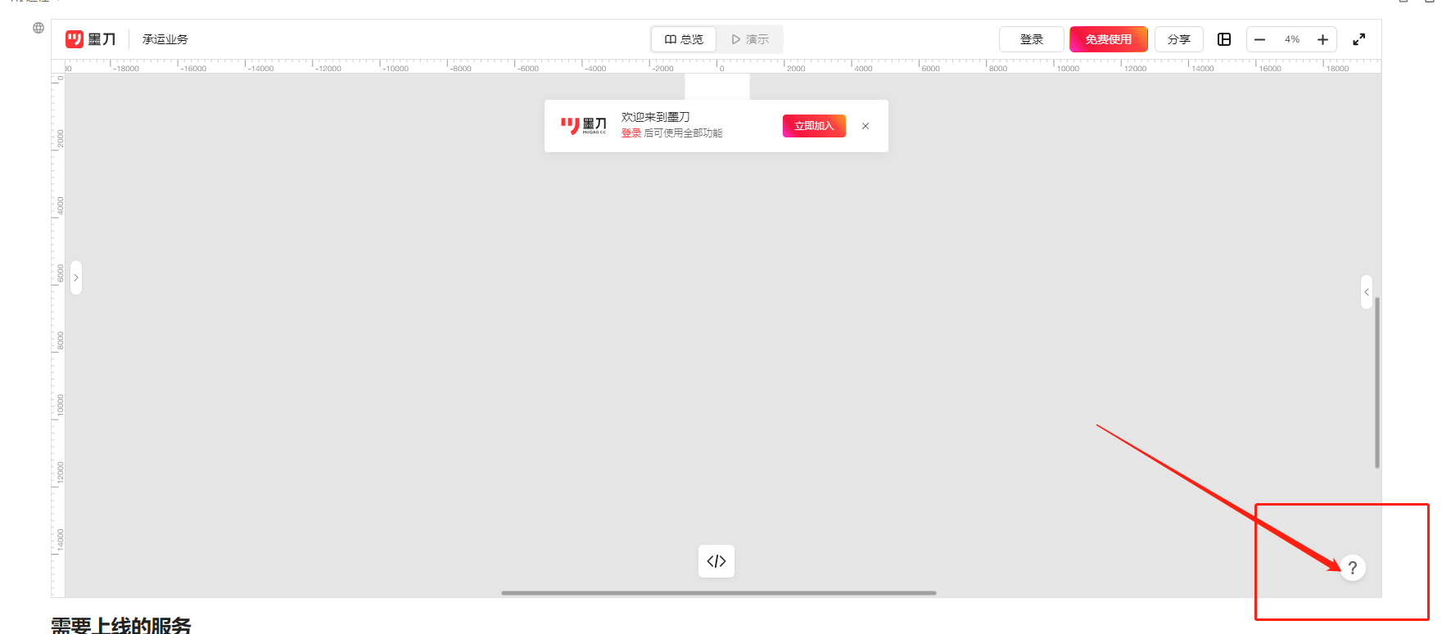Click the horizontal scrollbar of the canvas
The width and height of the screenshot is (1442, 634).
click(x=719, y=593)
